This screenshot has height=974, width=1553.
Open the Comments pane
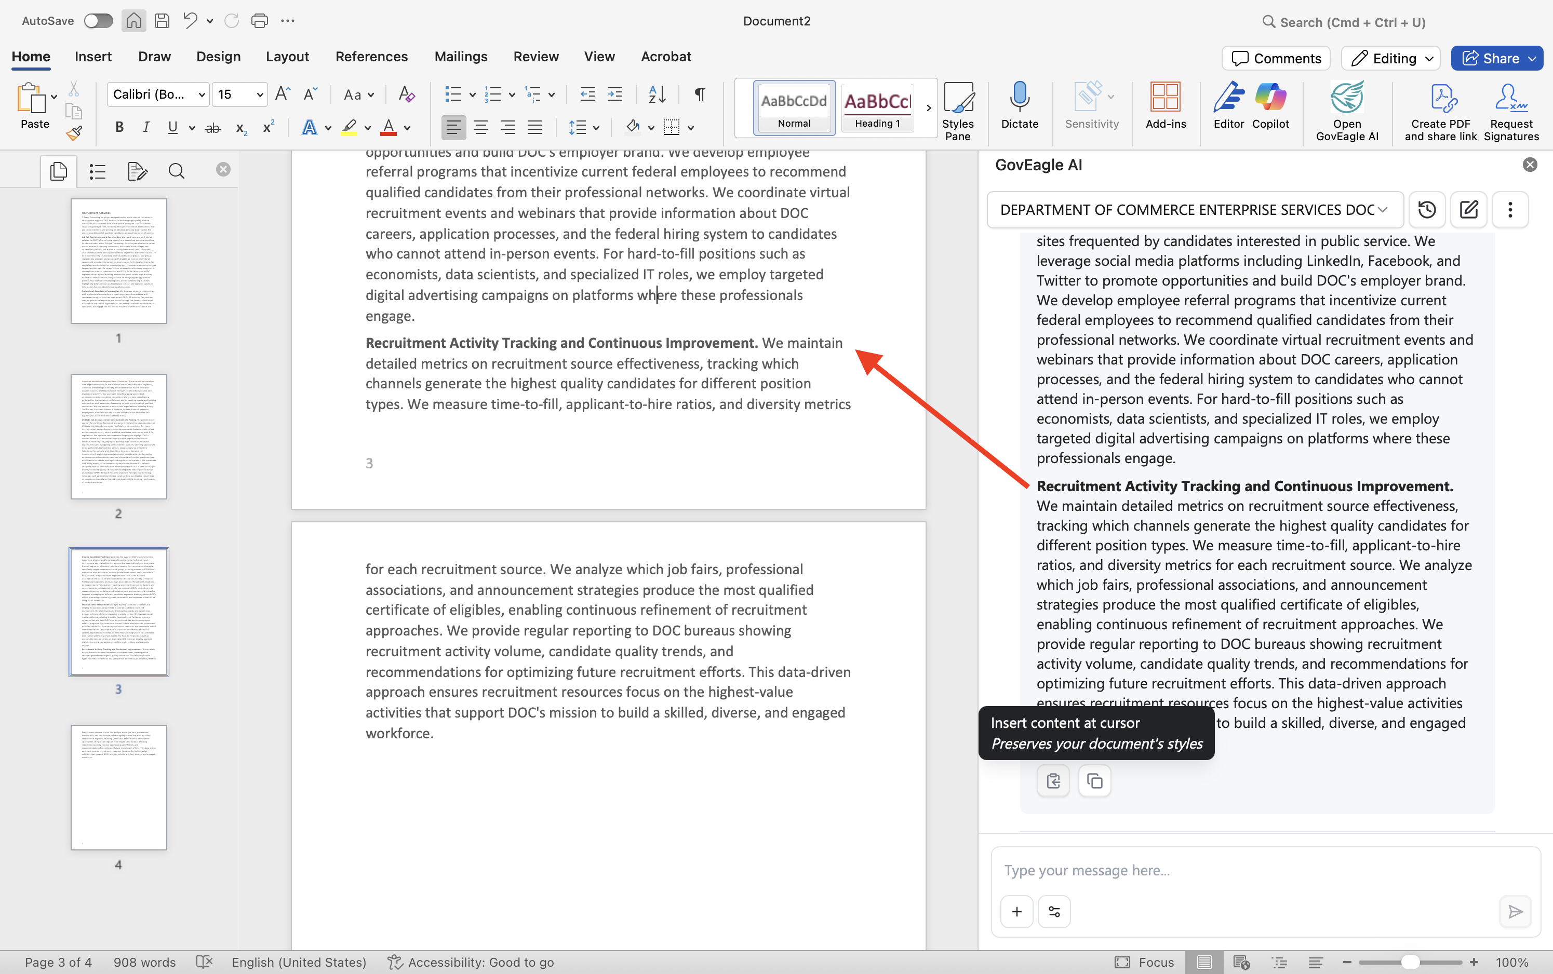coord(1275,59)
